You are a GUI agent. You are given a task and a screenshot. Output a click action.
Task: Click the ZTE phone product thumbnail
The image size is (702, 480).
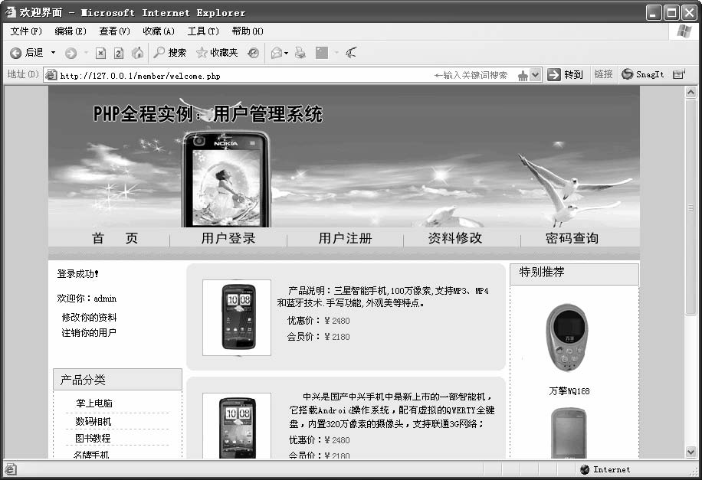click(x=237, y=426)
